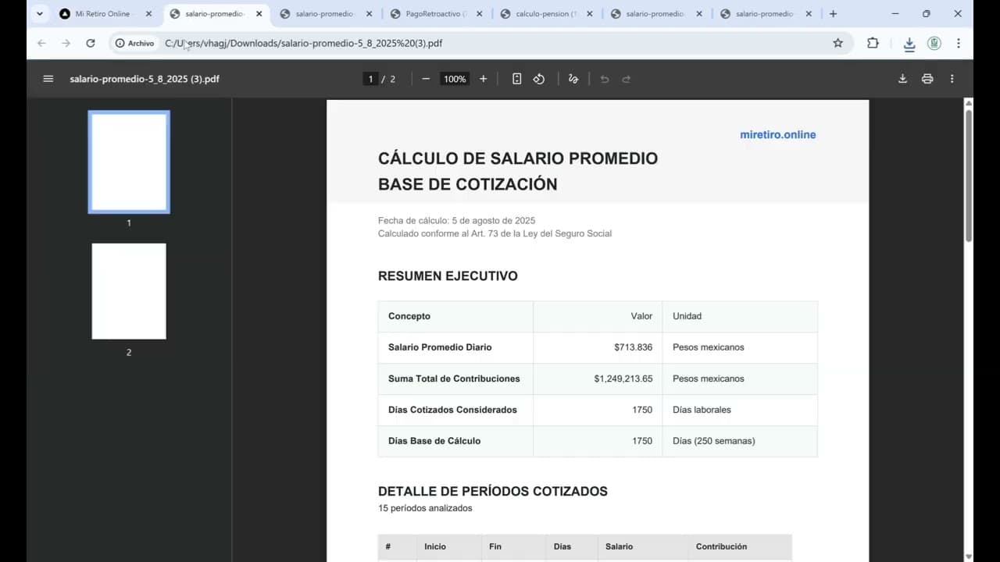Bookmark this page with the star

838,43
